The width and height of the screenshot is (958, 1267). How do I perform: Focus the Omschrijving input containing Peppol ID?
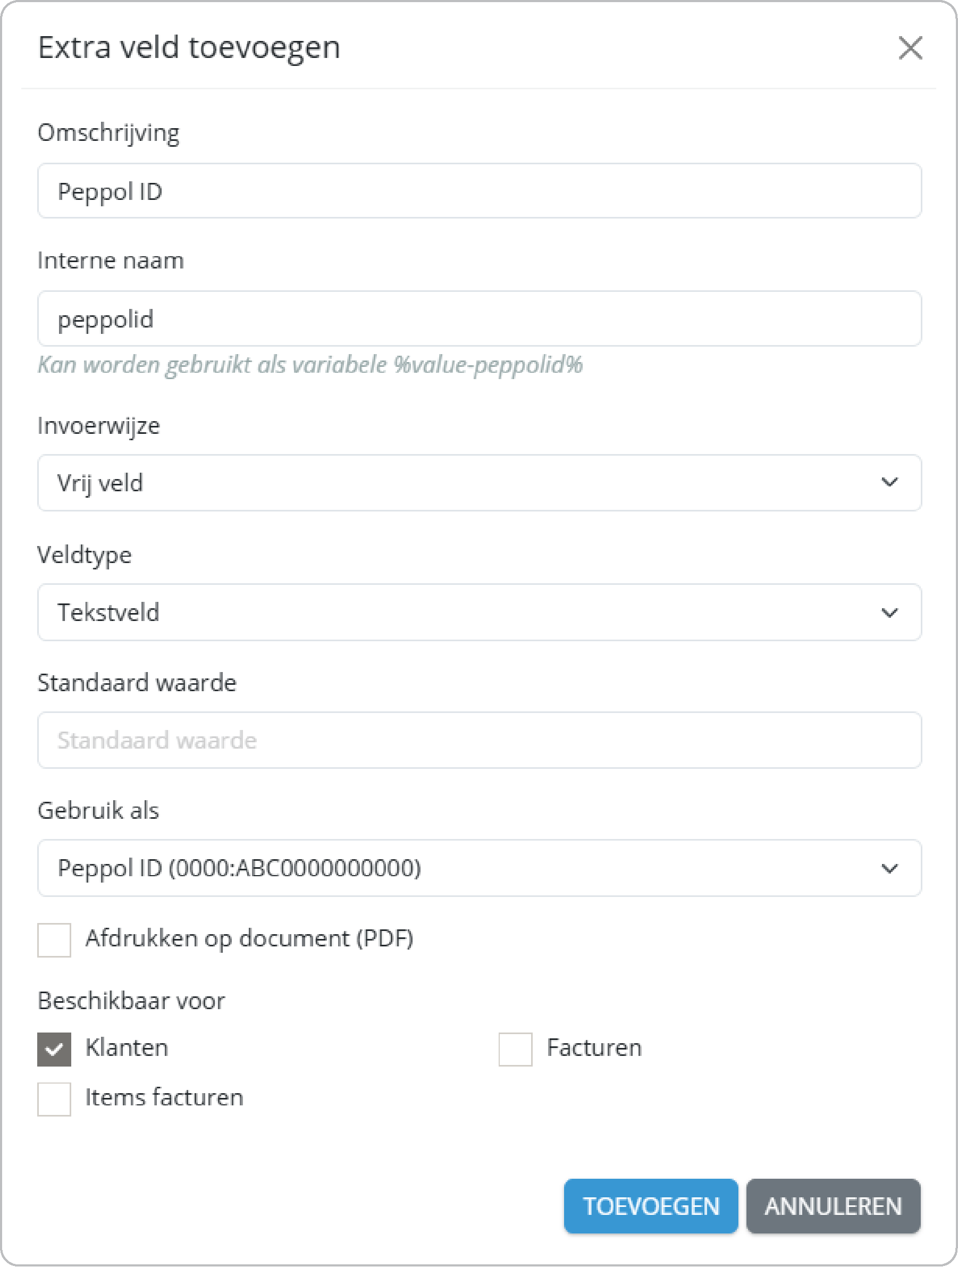point(478,191)
